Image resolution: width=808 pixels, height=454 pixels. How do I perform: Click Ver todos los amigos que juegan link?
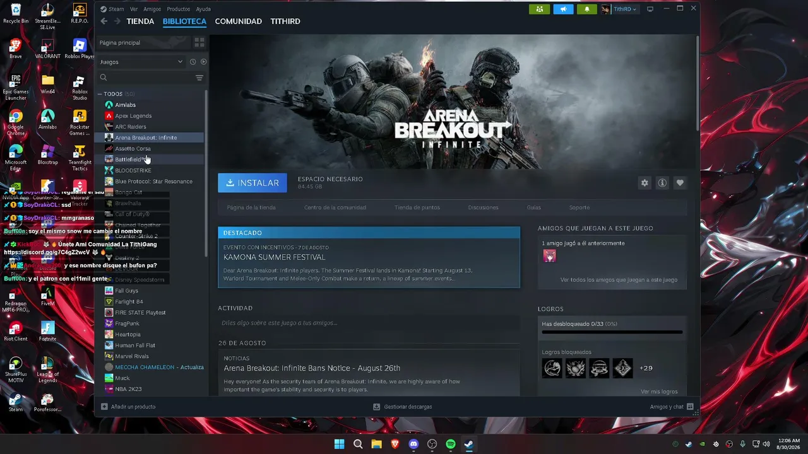tap(619, 280)
